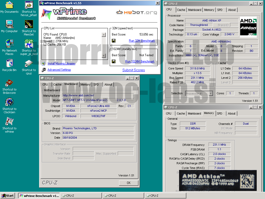Screen dimensions: 265x199
Task: Open Advanced Settings link
Action: 59,70
